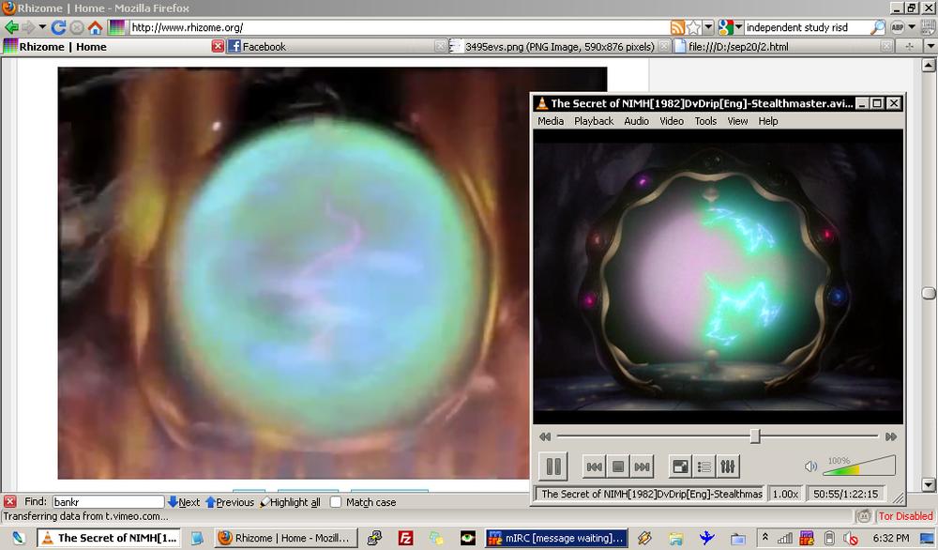Switch to the 3495evs.png tab
Image resolution: width=938 pixels, height=550 pixels.
click(560, 46)
